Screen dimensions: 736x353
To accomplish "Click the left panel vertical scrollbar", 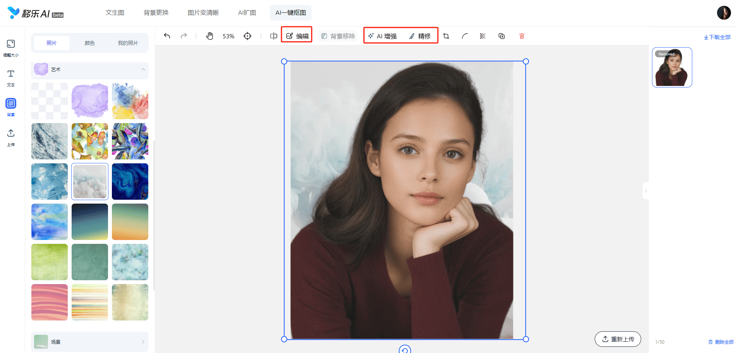I will point(154,215).
